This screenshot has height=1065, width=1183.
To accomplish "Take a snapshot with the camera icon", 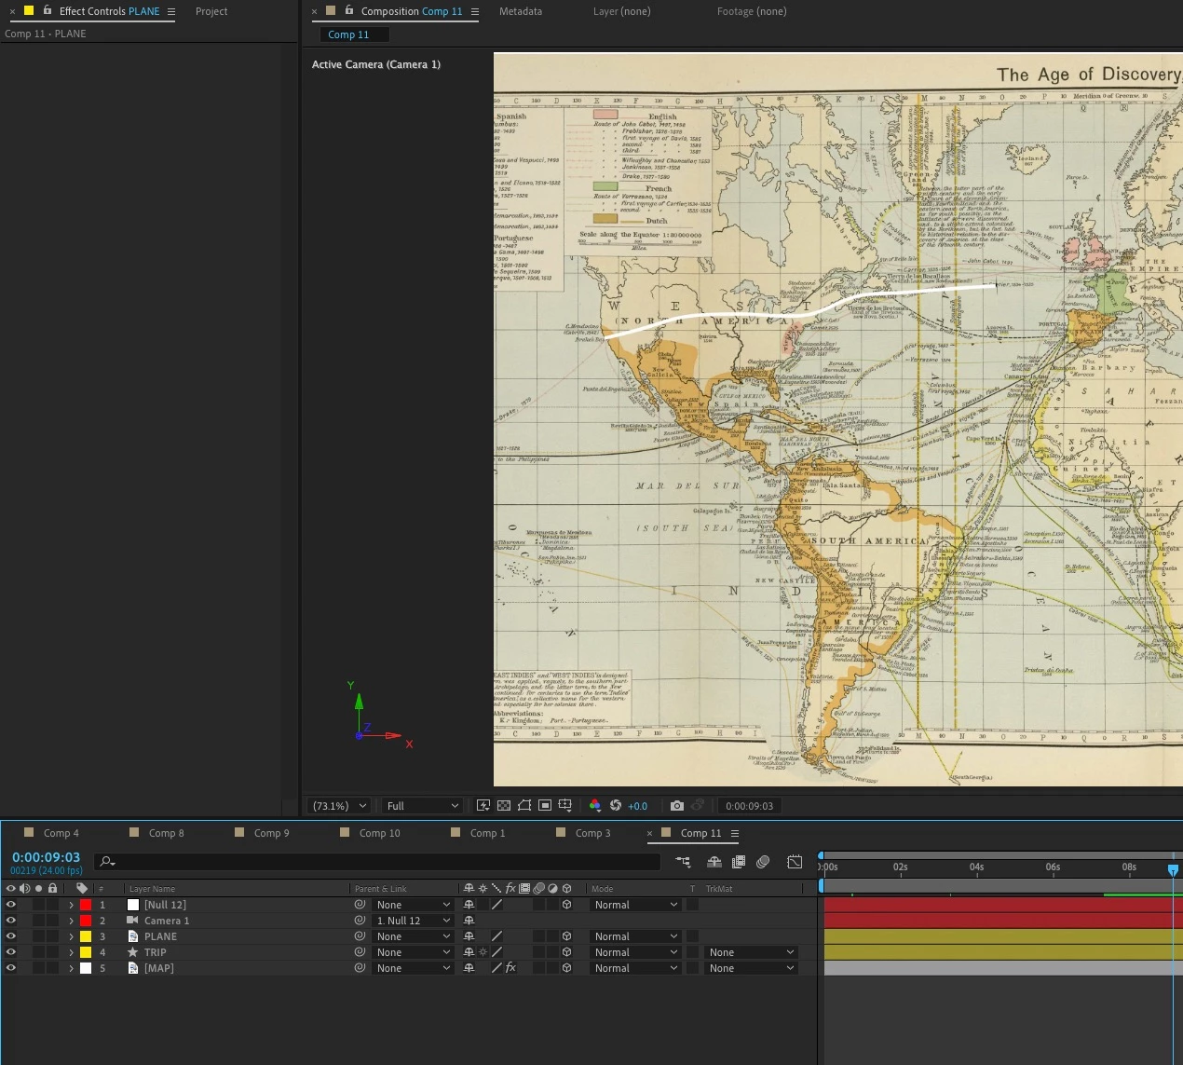I will point(677,806).
